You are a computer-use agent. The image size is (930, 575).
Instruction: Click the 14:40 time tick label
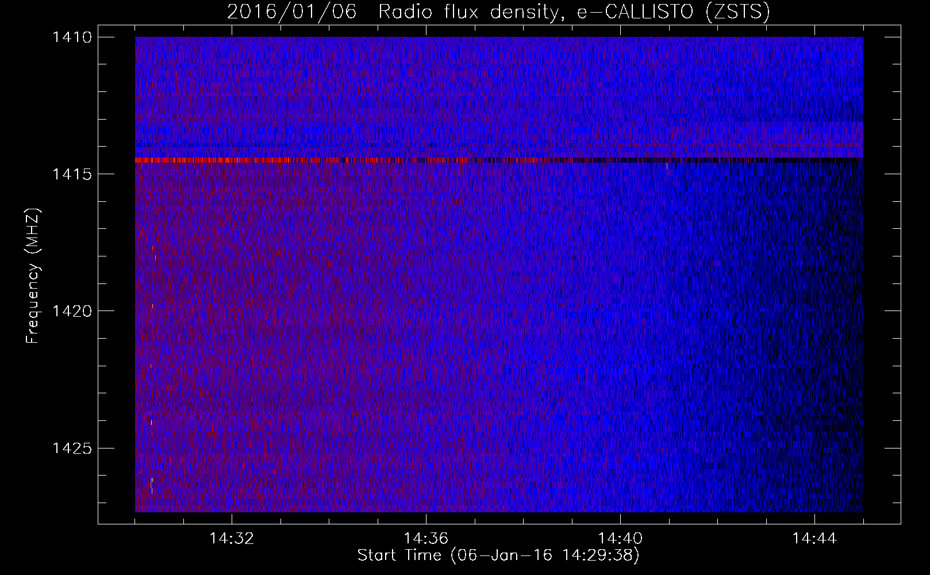[620, 539]
